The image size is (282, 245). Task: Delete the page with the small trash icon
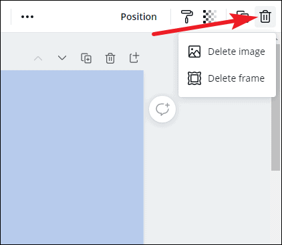click(x=110, y=58)
